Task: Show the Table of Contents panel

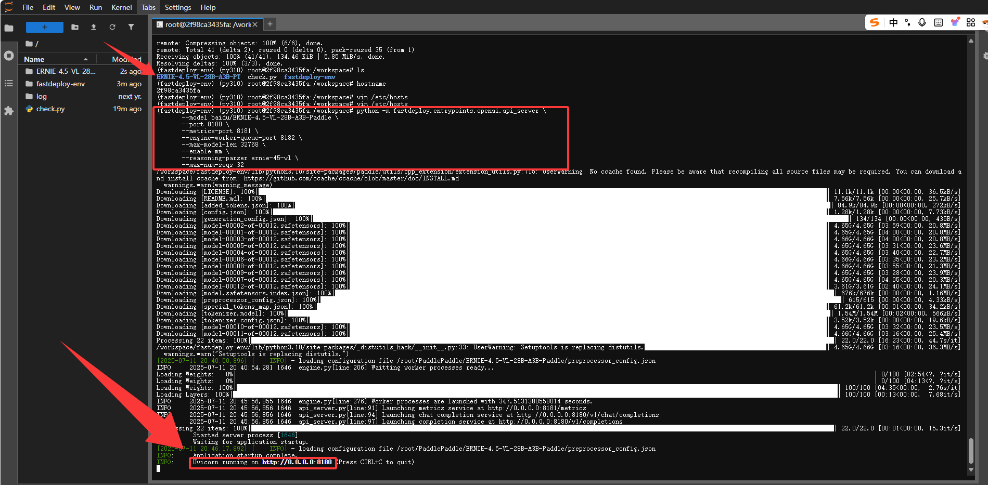Action: click(x=9, y=83)
